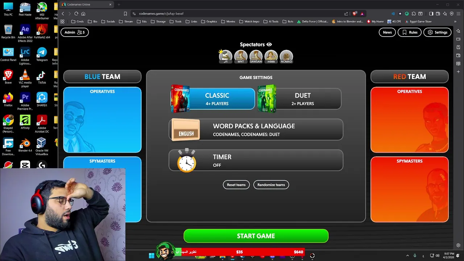Open the Socials bookmarks folder
Image resolution: width=464 pixels, height=261 pixels.
click(108, 21)
